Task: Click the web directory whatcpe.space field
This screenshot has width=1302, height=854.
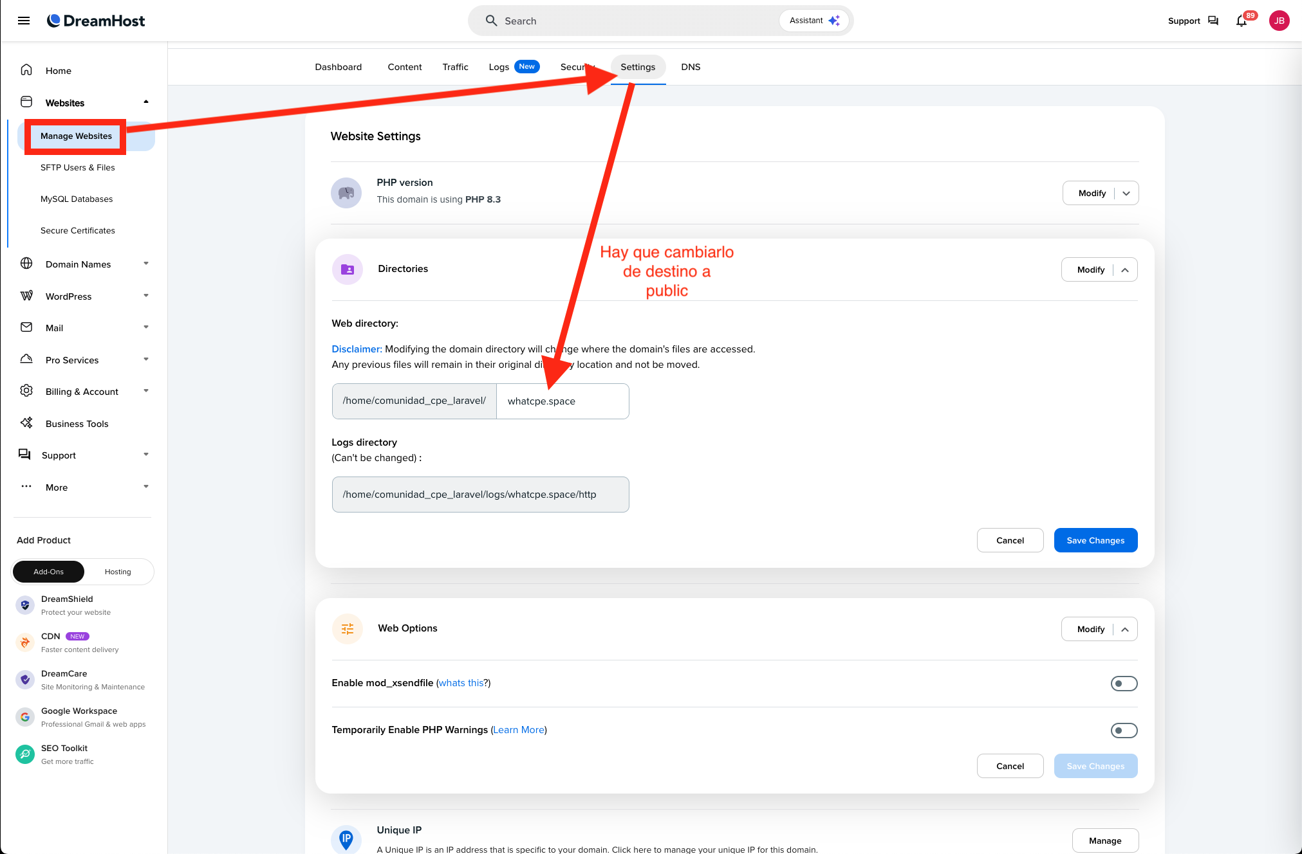Action: coord(562,401)
